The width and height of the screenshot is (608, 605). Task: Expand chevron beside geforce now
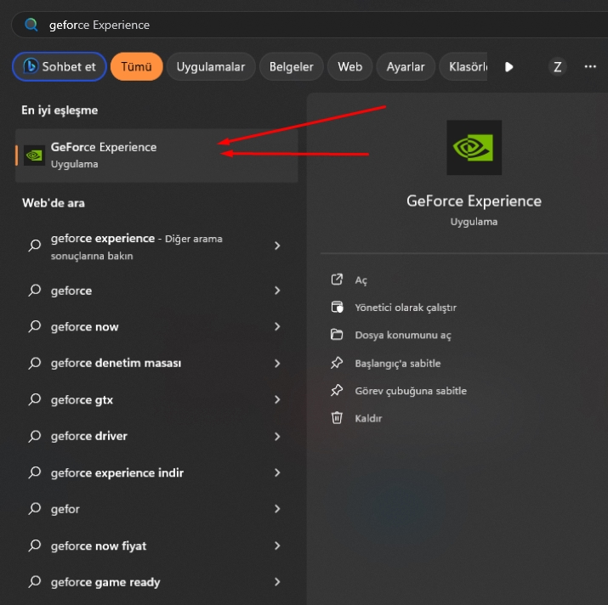pos(277,327)
